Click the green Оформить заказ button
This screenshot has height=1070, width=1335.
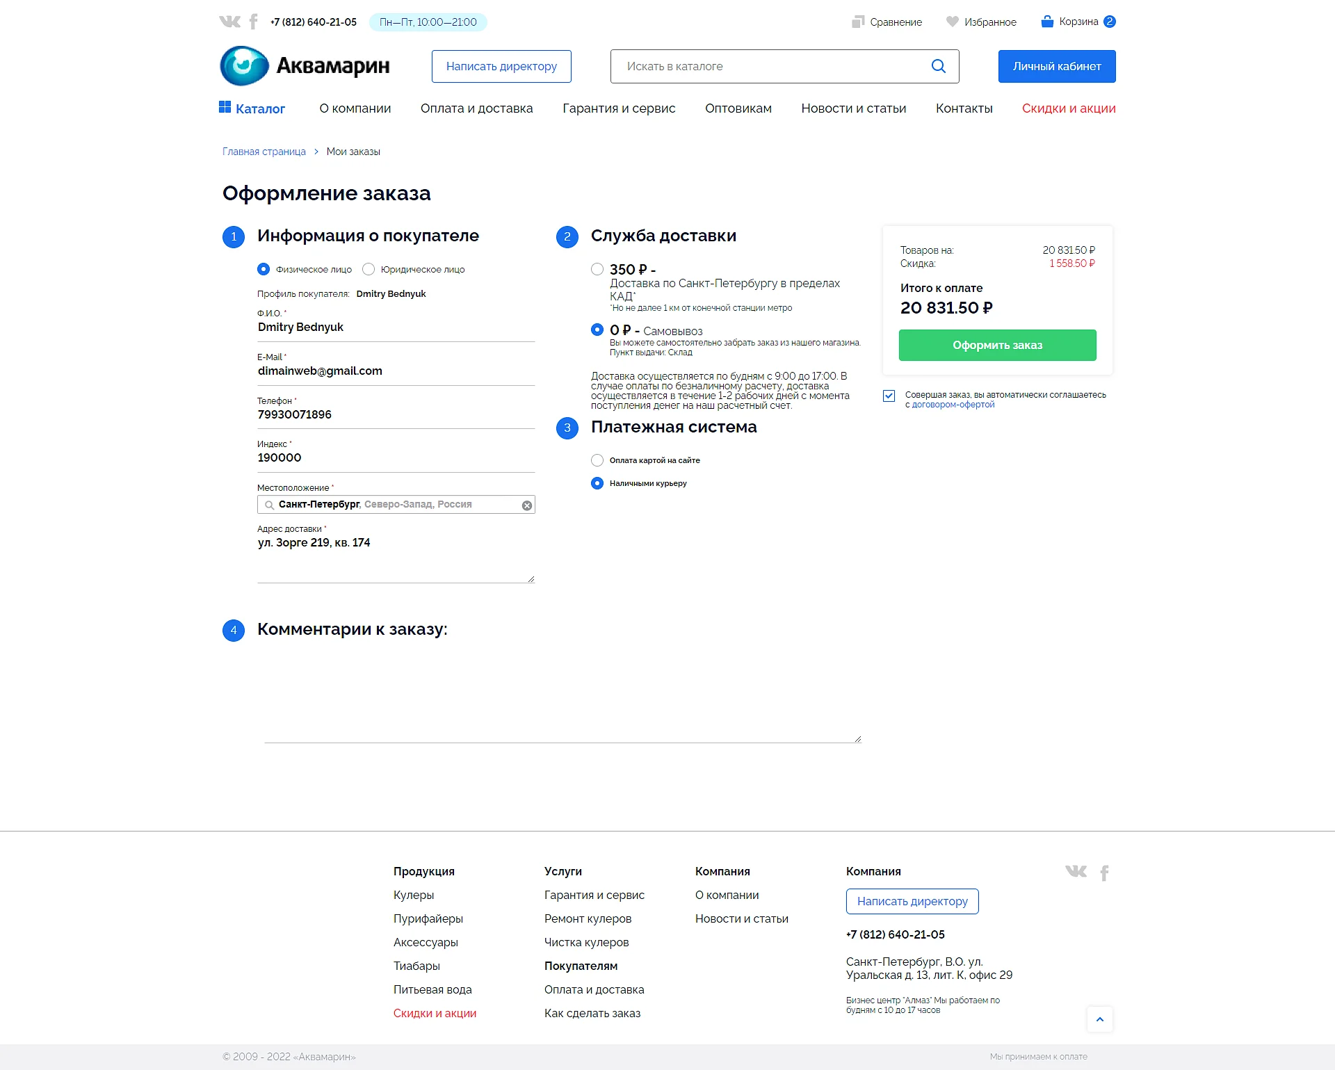[997, 345]
